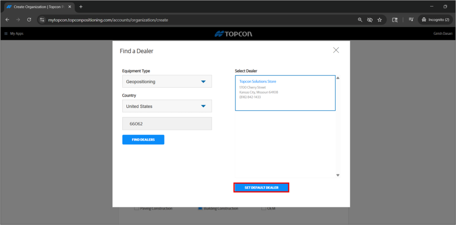Screen dimensions: 456x225
Task: Click the Set Default Dealer button
Action: tap(261, 187)
